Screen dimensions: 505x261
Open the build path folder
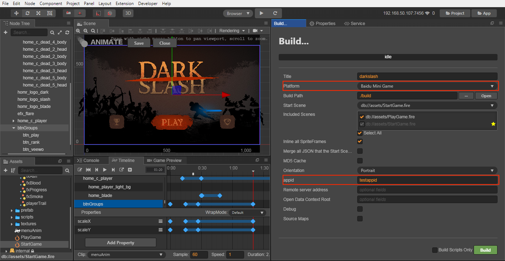tap(486, 96)
